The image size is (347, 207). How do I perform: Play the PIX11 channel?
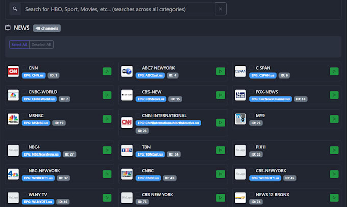pos(334,150)
